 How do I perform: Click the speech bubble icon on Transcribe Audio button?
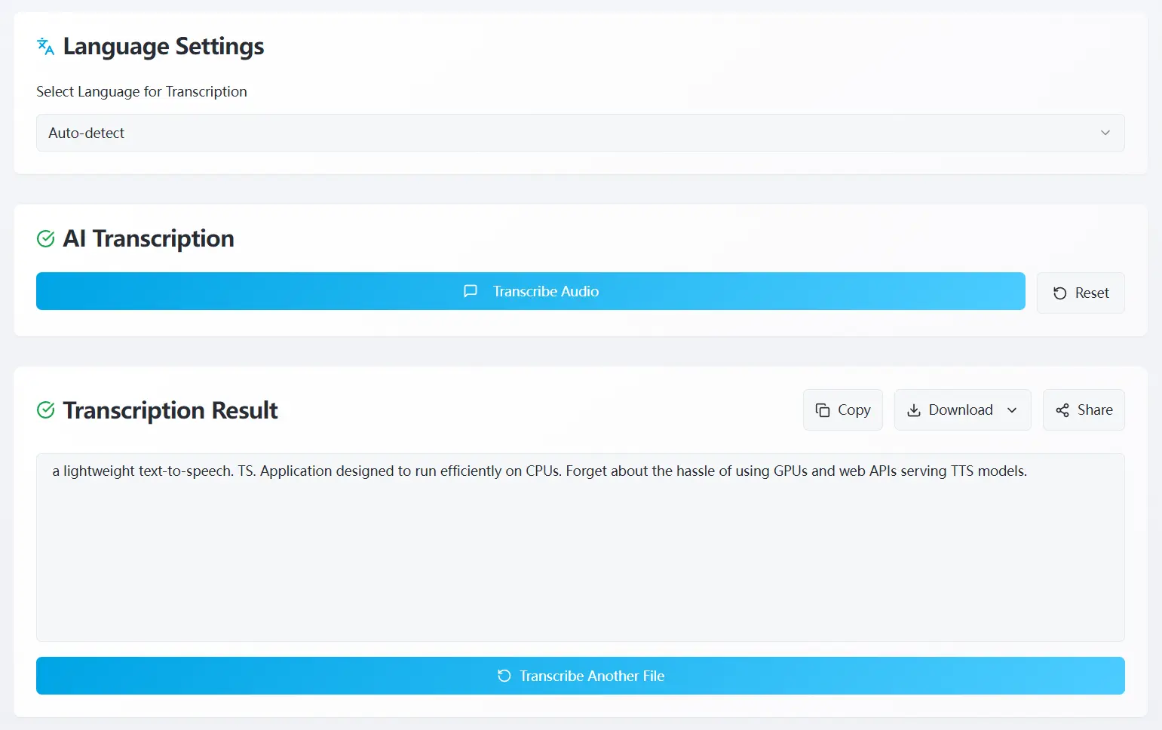click(x=470, y=291)
